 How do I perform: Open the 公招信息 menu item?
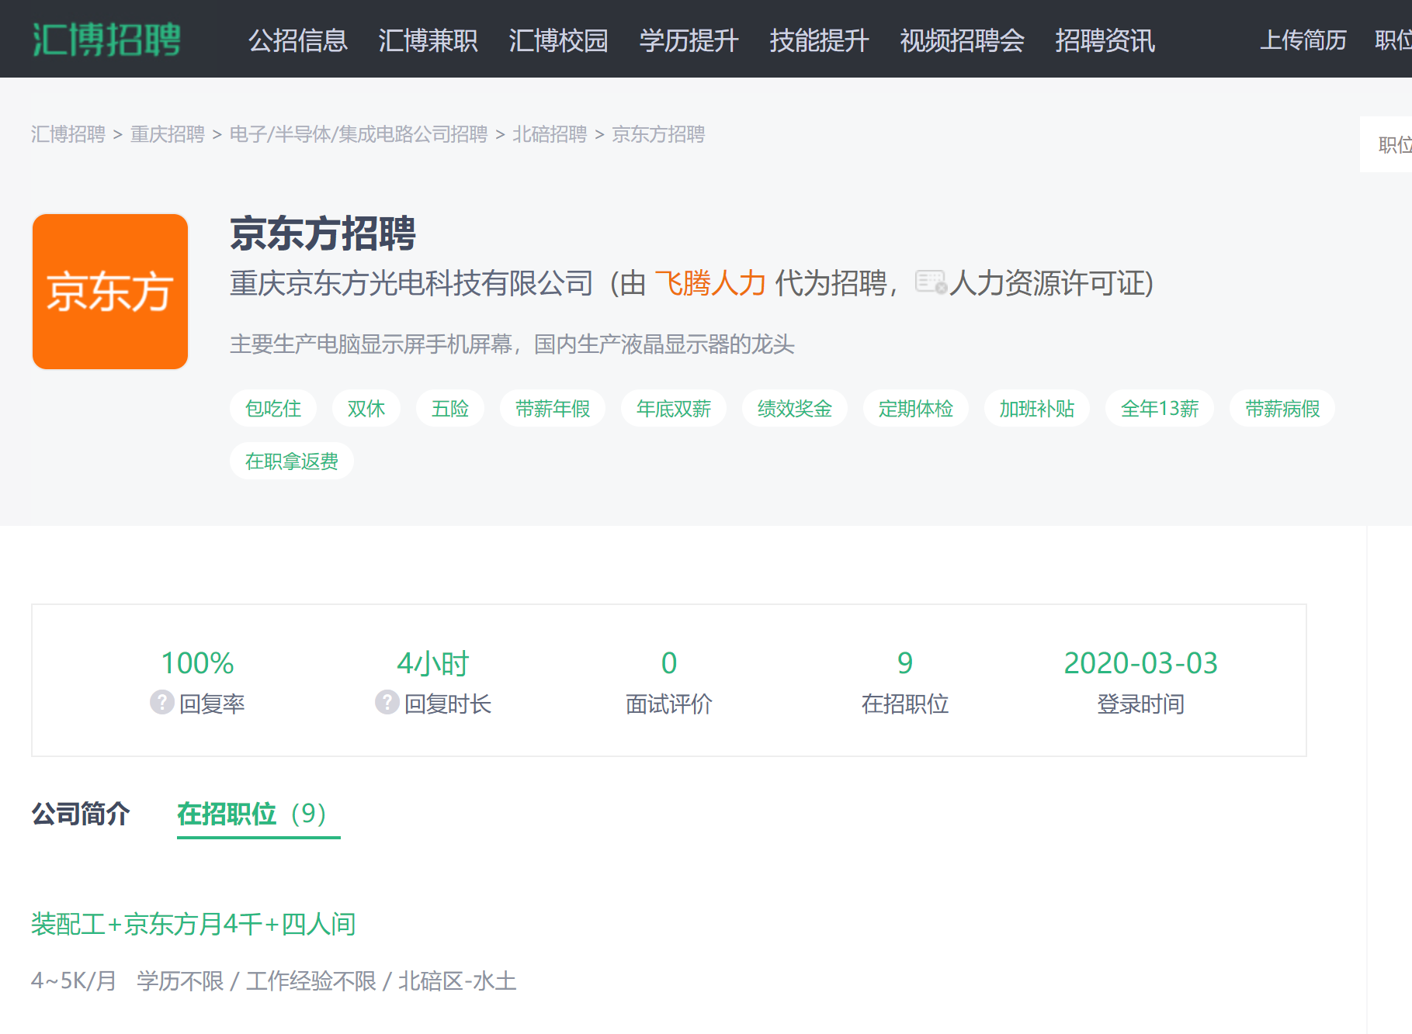point(298,40)
